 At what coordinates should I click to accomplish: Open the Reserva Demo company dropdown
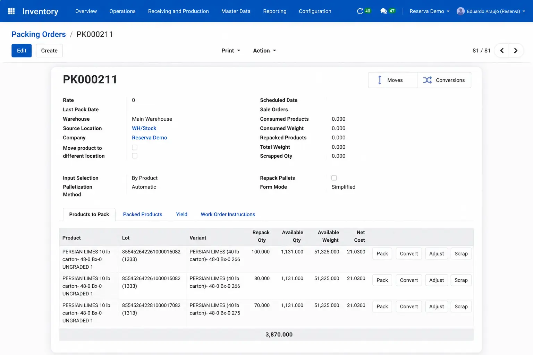tap(430, 11)
